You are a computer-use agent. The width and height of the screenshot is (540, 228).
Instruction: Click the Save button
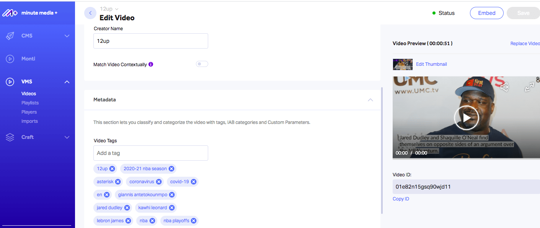click(x=523, y=13)
